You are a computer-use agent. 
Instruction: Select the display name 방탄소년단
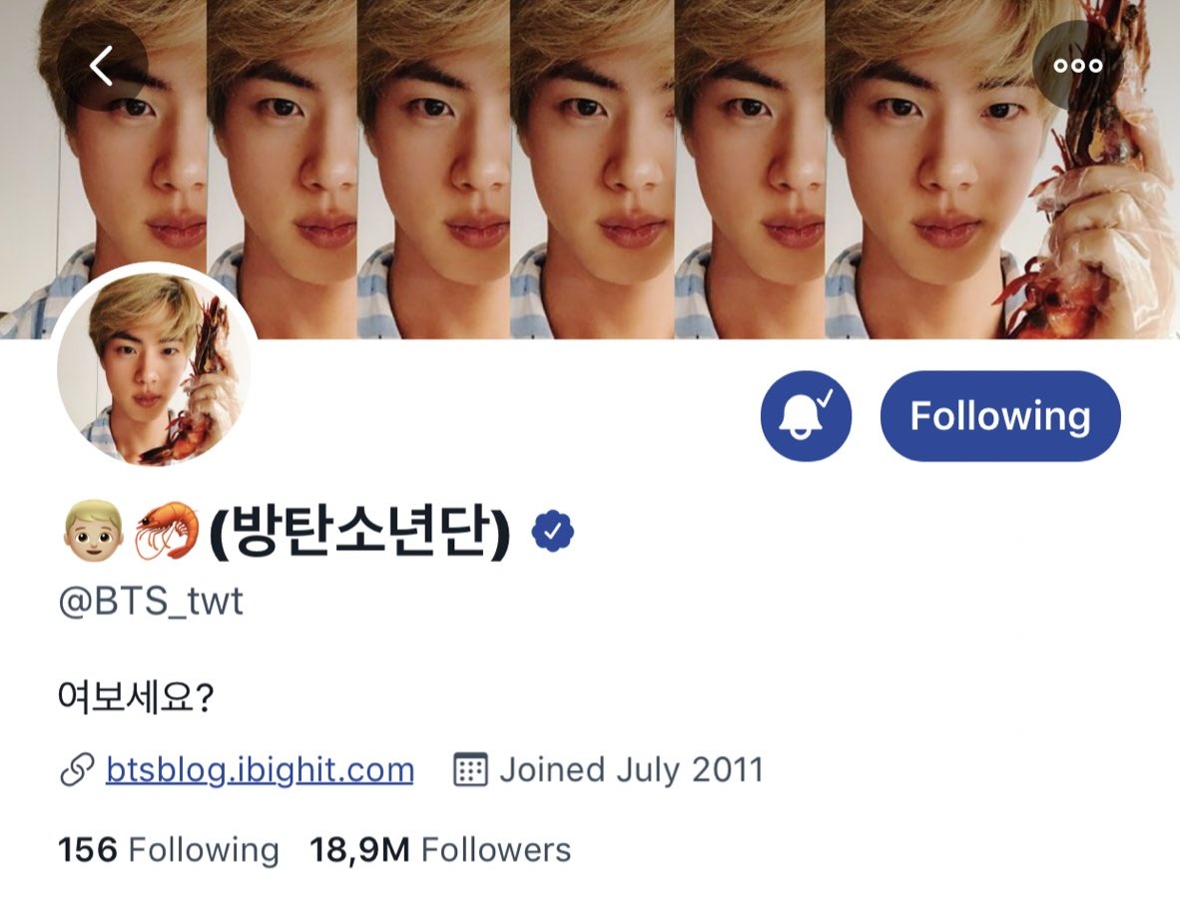tap(359, 531)
